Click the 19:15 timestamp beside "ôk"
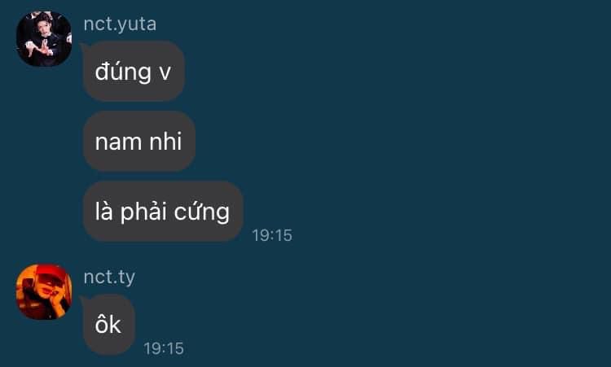Screen dimensions: 611x367 click(164, 348)
